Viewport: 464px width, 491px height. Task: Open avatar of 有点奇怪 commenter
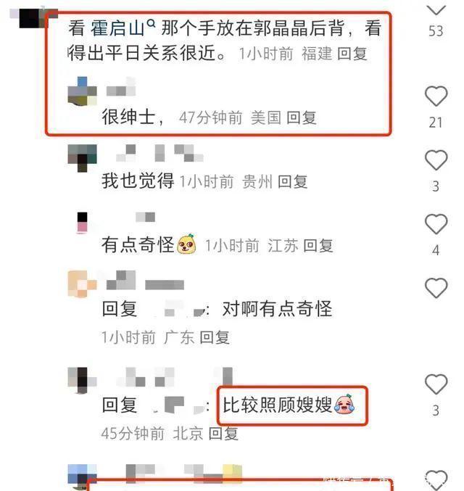(x=83, y=223)
